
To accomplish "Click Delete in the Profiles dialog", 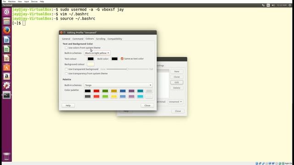I will (x=176, y=88).
